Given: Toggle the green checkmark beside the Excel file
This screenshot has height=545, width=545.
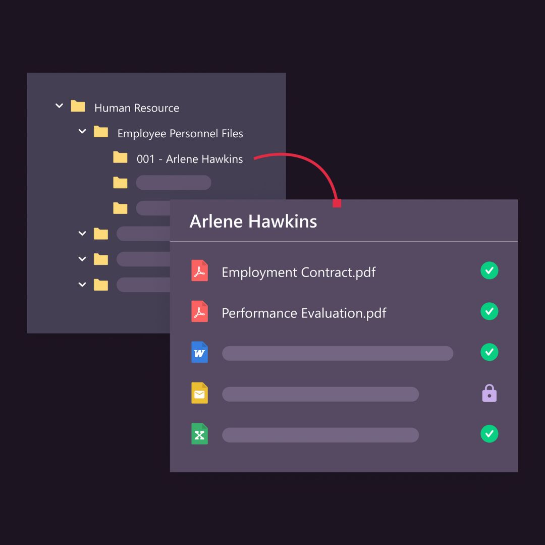Looking at the screenshot, I should coord(489,434).
